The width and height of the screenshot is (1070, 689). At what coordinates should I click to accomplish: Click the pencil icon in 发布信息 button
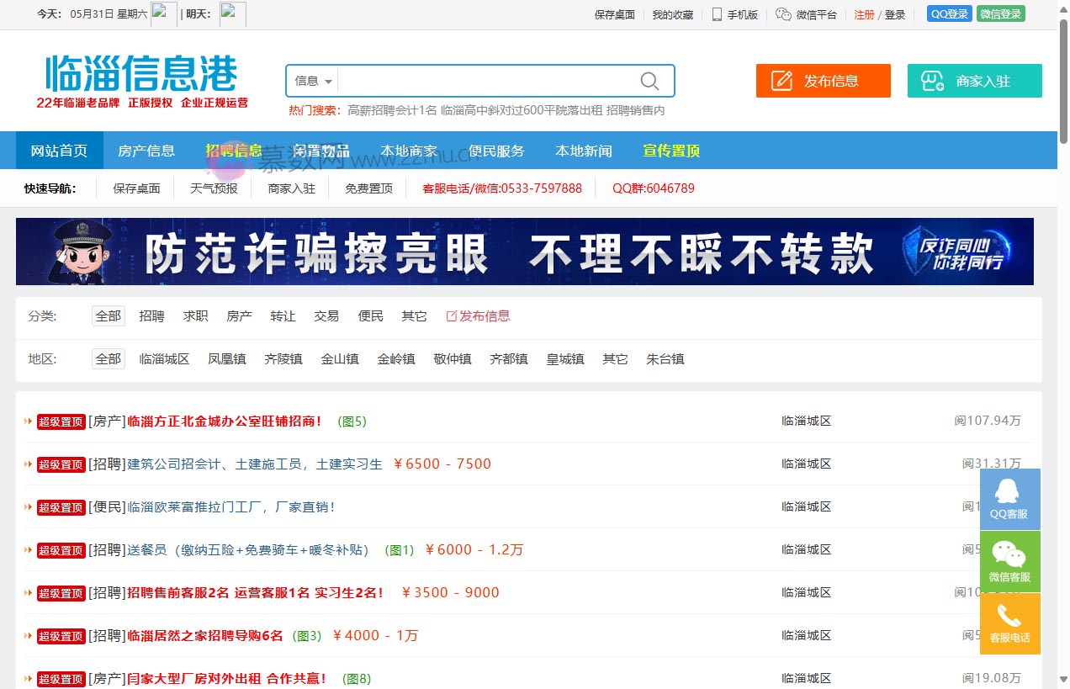[x=782, y=81]
